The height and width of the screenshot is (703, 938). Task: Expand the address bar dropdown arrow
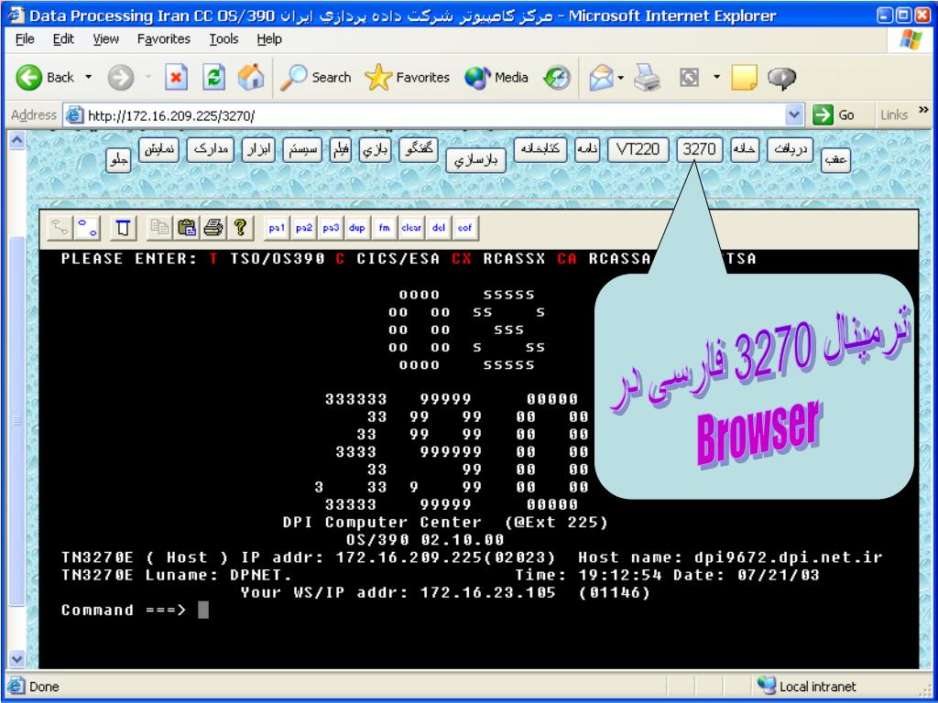[794, 114]
